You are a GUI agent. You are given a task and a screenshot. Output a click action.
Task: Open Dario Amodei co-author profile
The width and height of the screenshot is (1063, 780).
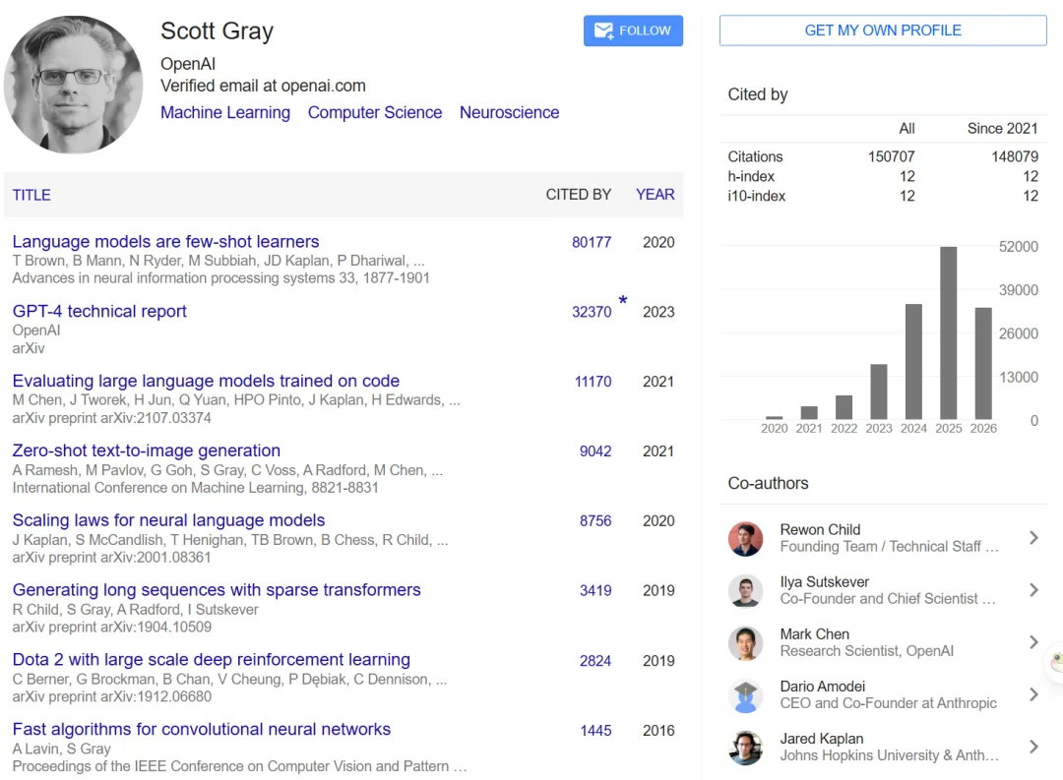822,687
